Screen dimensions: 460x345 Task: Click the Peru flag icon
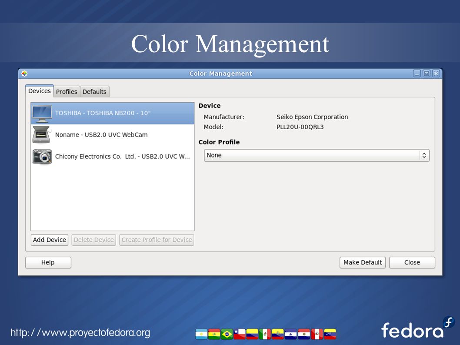tap(317, 334)
